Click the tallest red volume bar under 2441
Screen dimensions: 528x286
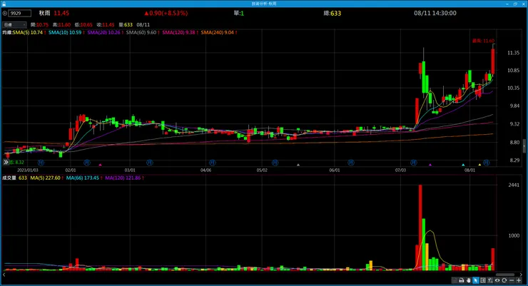(x=420, y=228)
